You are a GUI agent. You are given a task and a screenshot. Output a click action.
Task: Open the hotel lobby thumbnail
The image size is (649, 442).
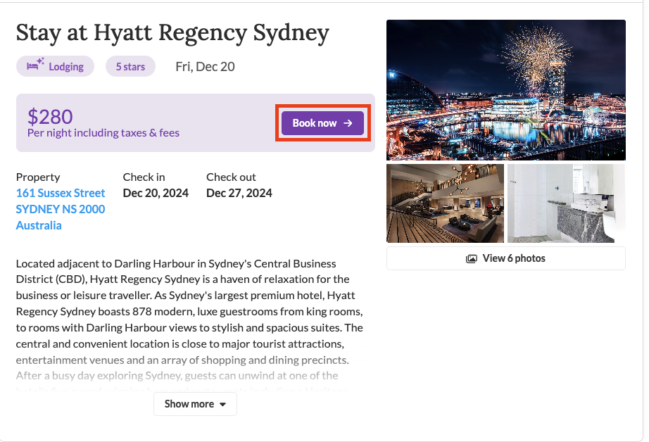click(445, 203)
